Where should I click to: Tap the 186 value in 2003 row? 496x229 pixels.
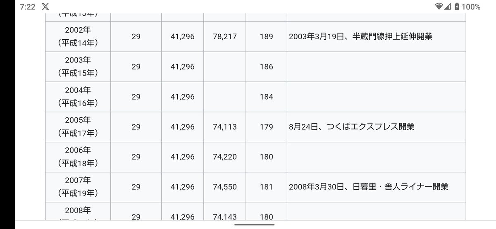267,67
